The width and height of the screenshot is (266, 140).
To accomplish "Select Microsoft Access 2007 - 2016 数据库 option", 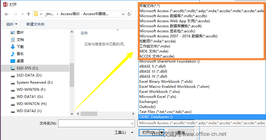I will click(202, 36).
